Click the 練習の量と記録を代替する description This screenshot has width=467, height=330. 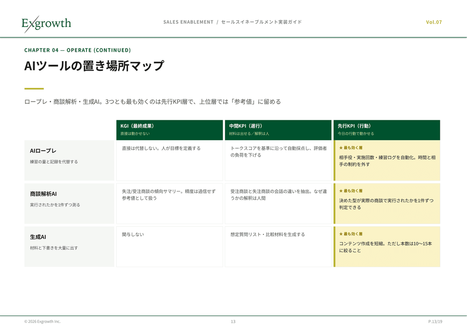click(54, 162)
